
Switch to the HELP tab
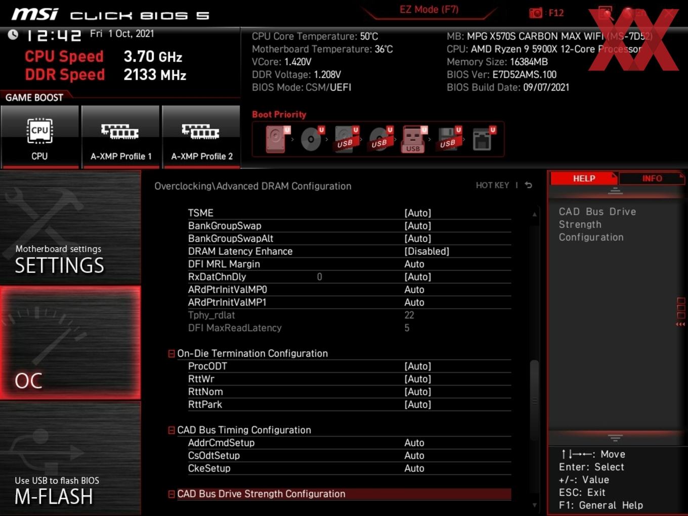584,178
